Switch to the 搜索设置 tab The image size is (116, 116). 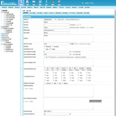(x=58, y=13)
